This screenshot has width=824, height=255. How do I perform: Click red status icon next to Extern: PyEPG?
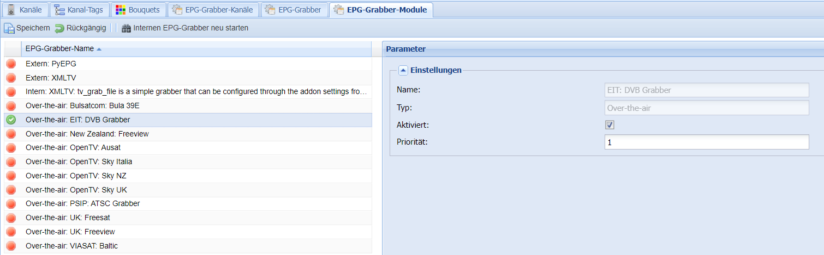11,64
